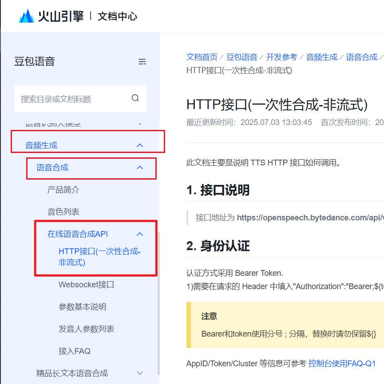Click the Volcano Engine logo
384x384 pixels.
(x=51, y=16)
